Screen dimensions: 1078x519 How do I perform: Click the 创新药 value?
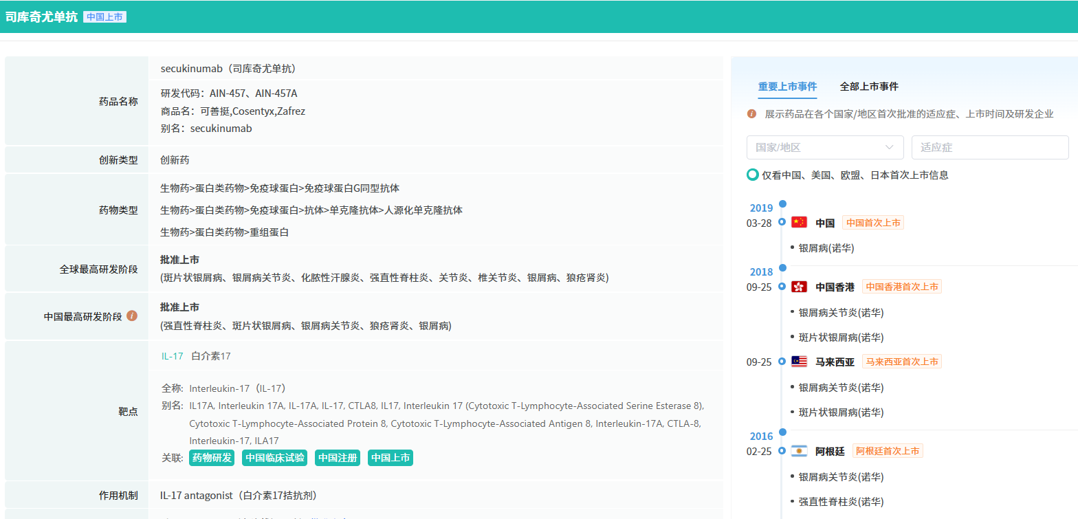[x=175, y=160]
